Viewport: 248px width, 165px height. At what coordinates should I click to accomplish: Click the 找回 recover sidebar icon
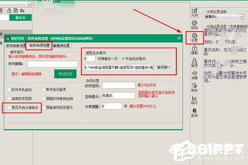pos(194,25)
